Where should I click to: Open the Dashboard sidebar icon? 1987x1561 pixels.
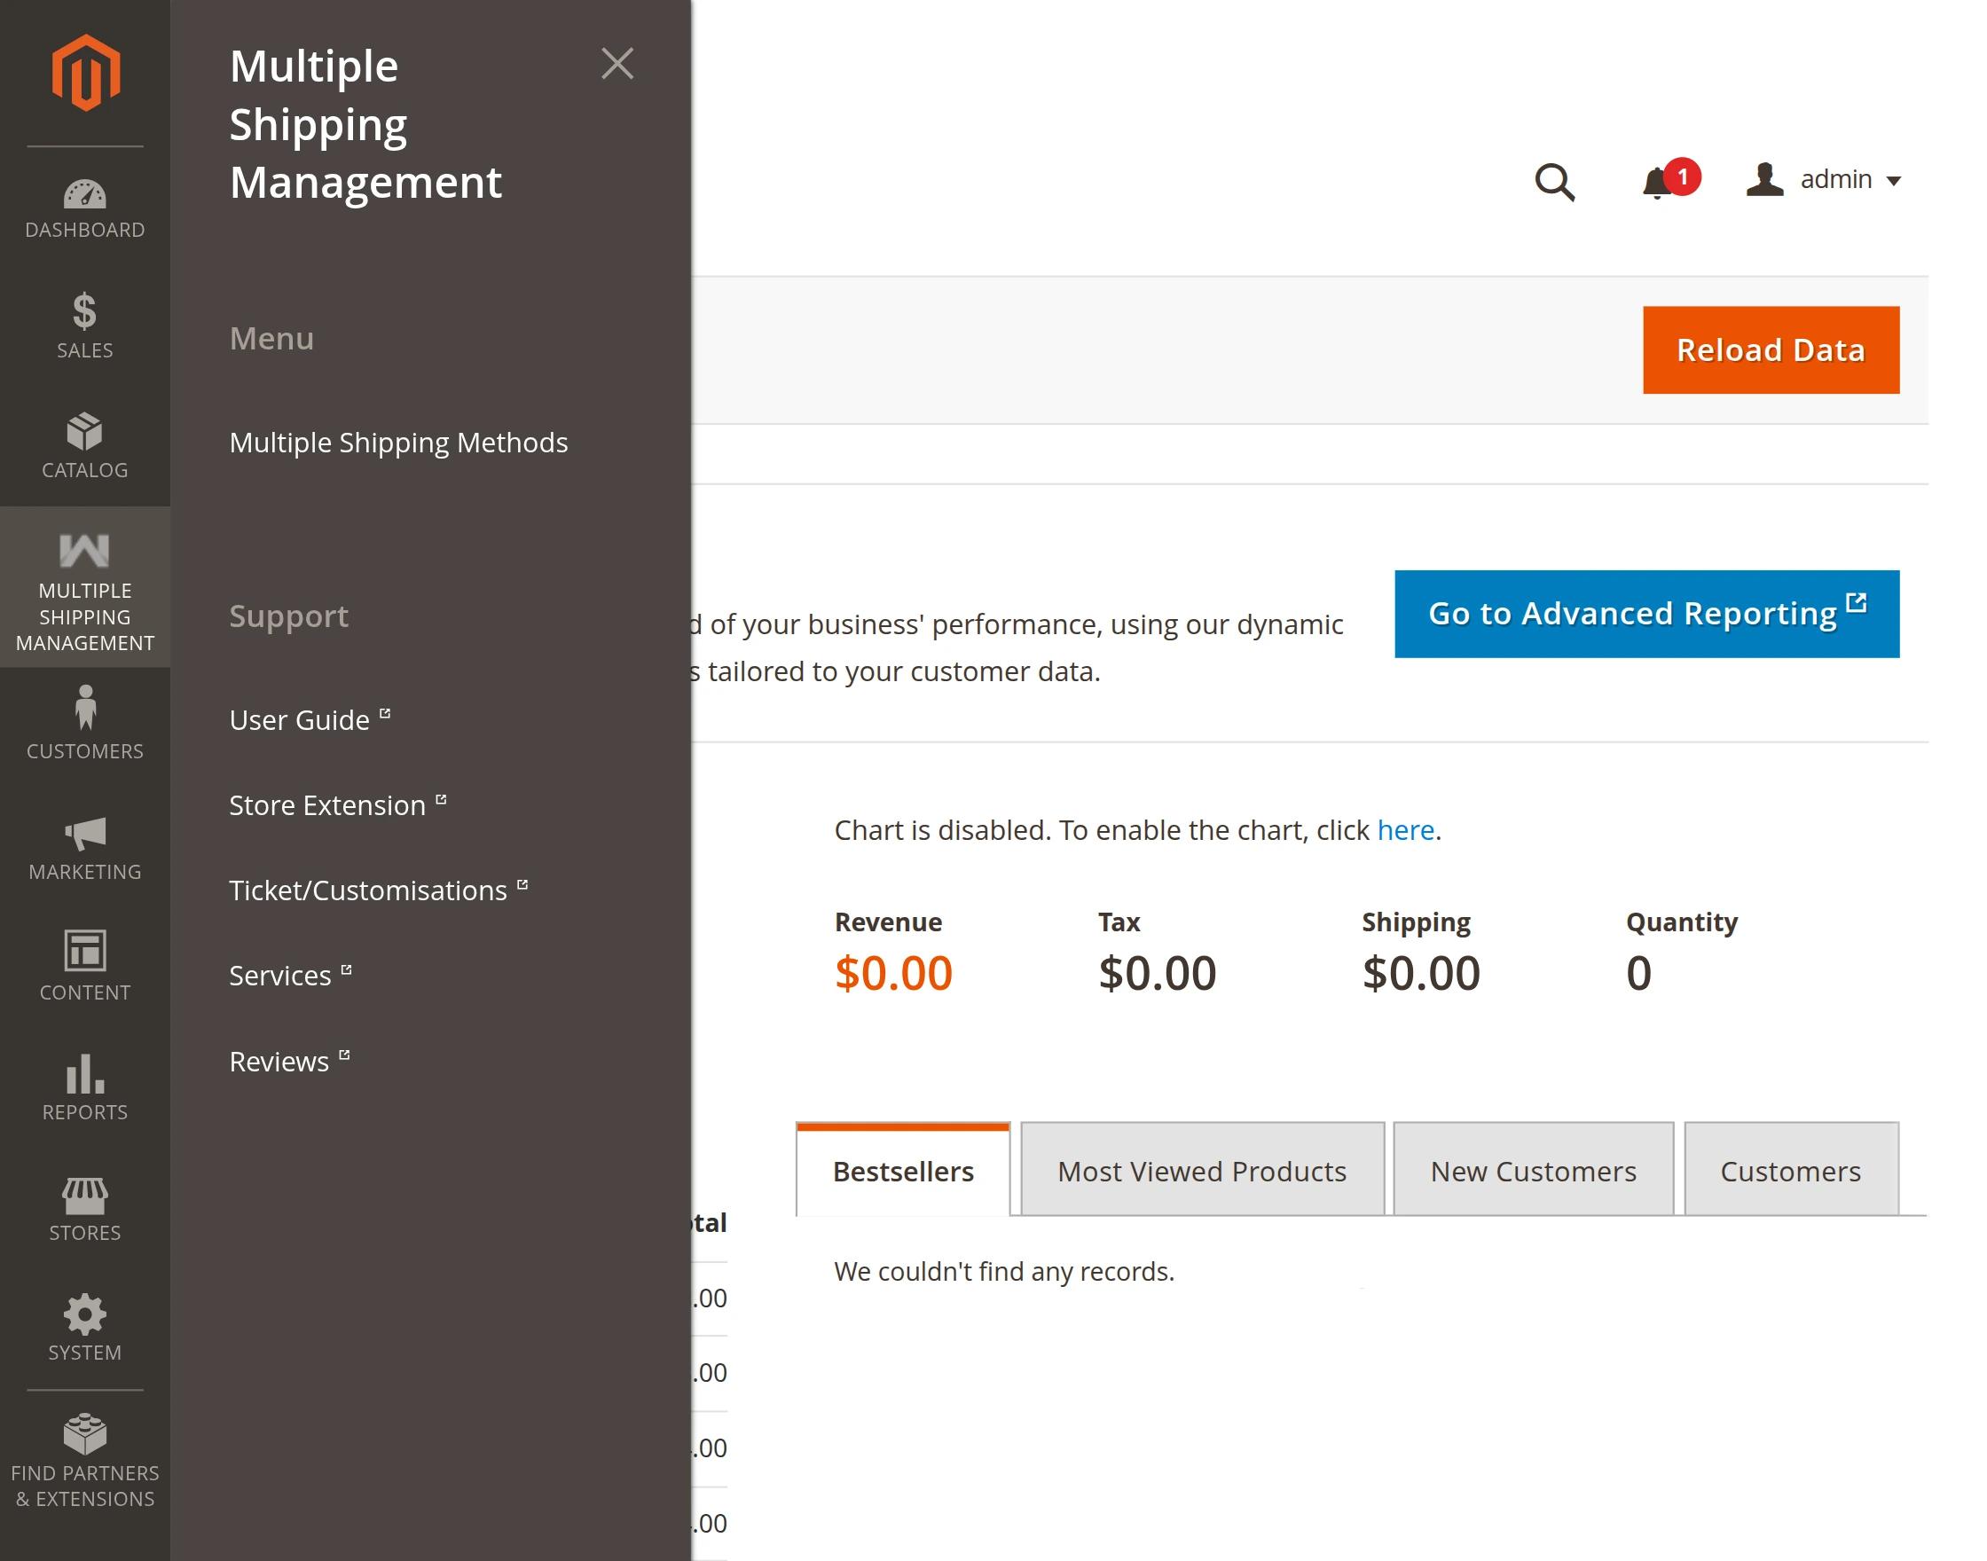85,208
